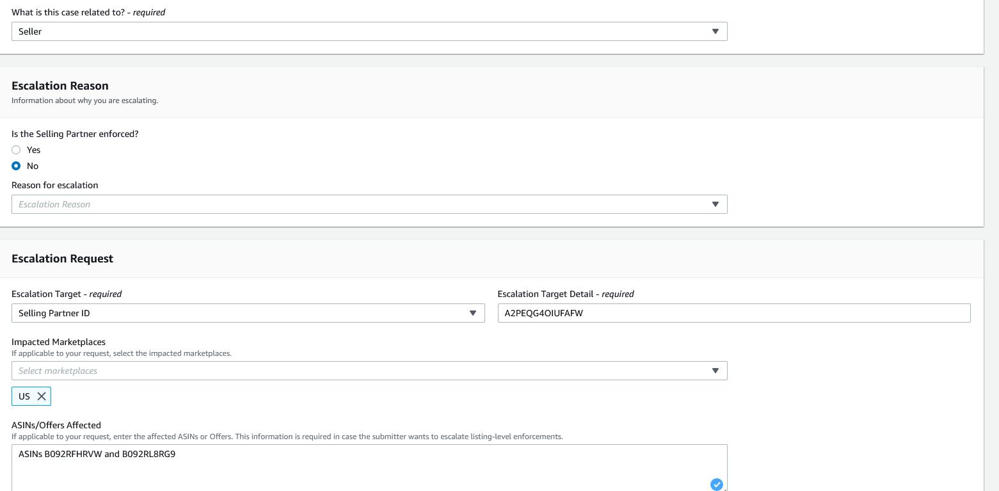Click the arrow icon beside Selling Partner ID
Screen dimensions: 999x491
pyautogui.click(x=473, y=313)
